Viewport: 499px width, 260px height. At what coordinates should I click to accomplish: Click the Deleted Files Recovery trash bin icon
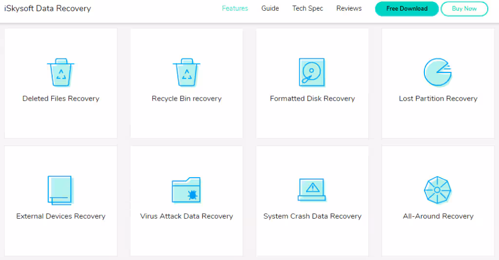point(61,72)
